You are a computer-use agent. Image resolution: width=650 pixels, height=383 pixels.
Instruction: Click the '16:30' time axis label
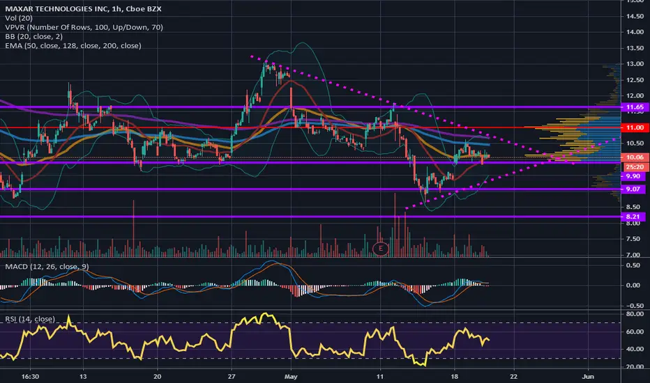[x=30, y=376]
